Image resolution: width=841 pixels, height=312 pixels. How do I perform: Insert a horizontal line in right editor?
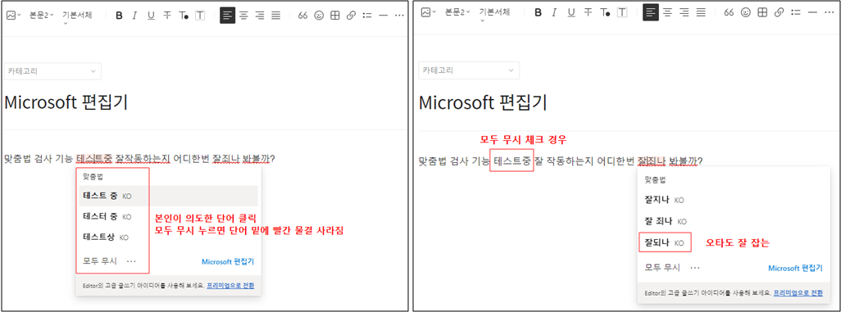pyautogui.click(x=812, y=12)
